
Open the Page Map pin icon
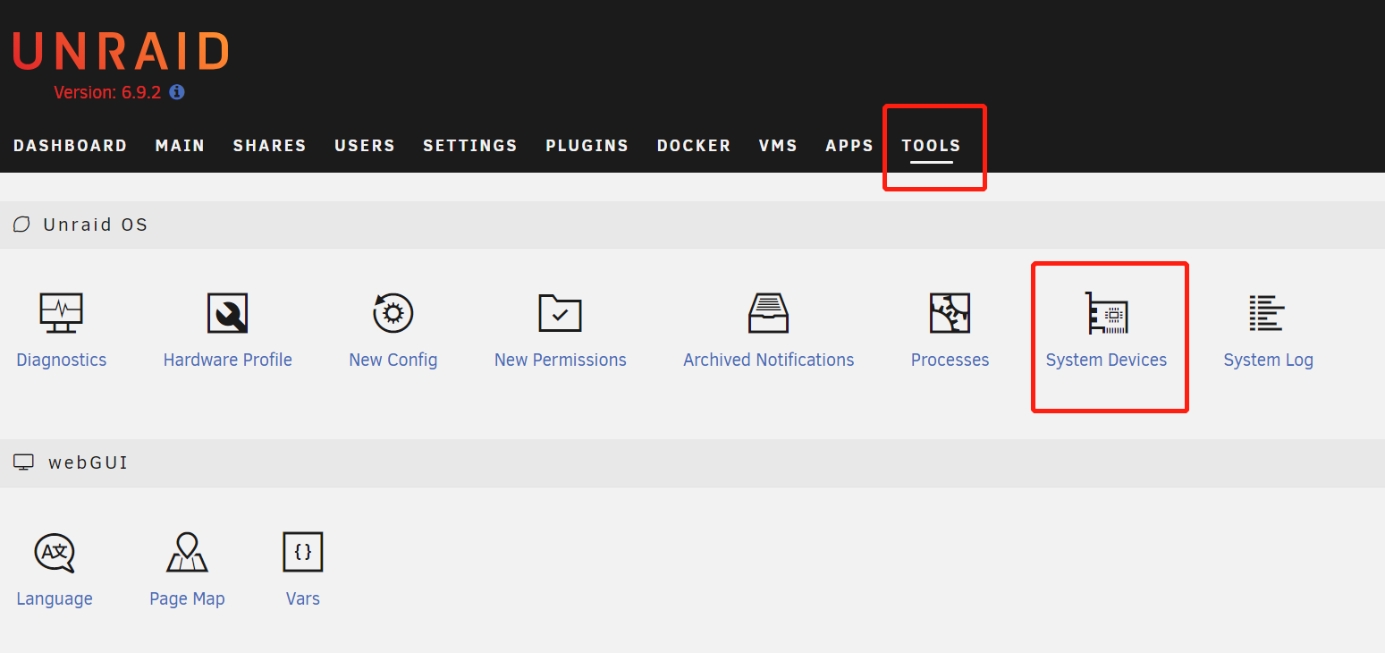187,553
